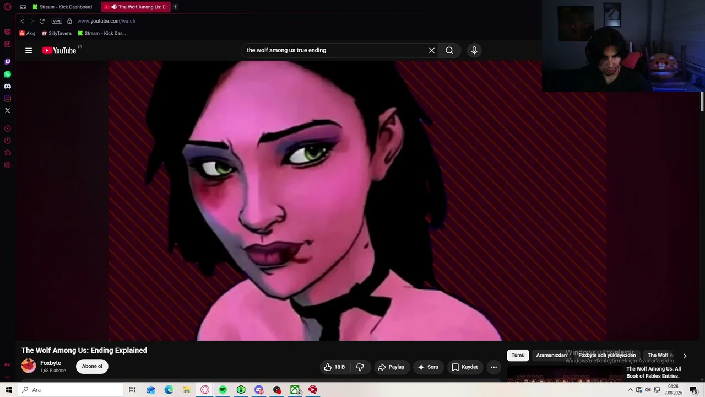Focus the www.youtube.com/watch address bar
The width and height of the screenshot is (705, 397).
click(x=106, y=21)
